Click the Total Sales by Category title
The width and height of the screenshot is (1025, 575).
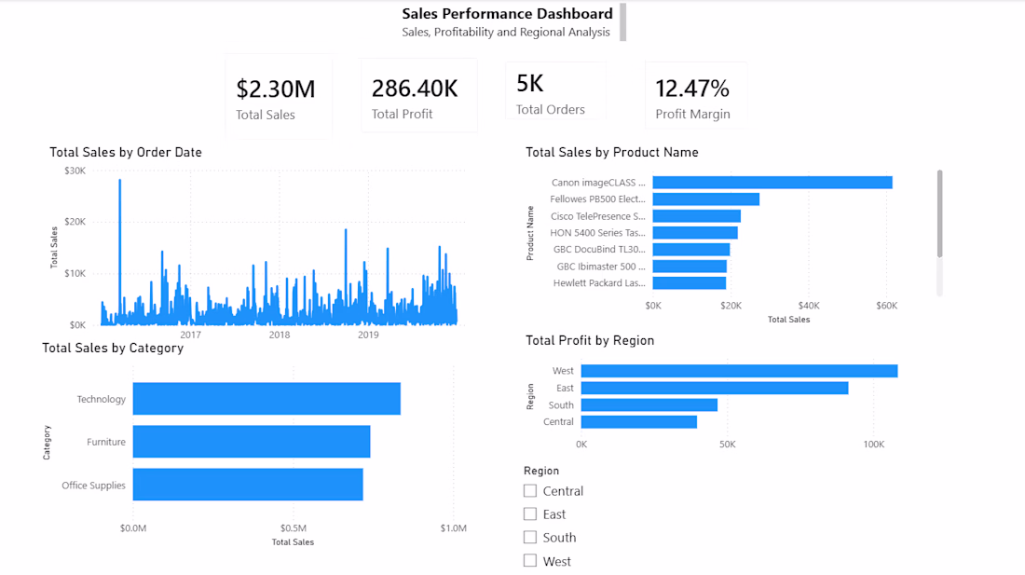(113, 349)
